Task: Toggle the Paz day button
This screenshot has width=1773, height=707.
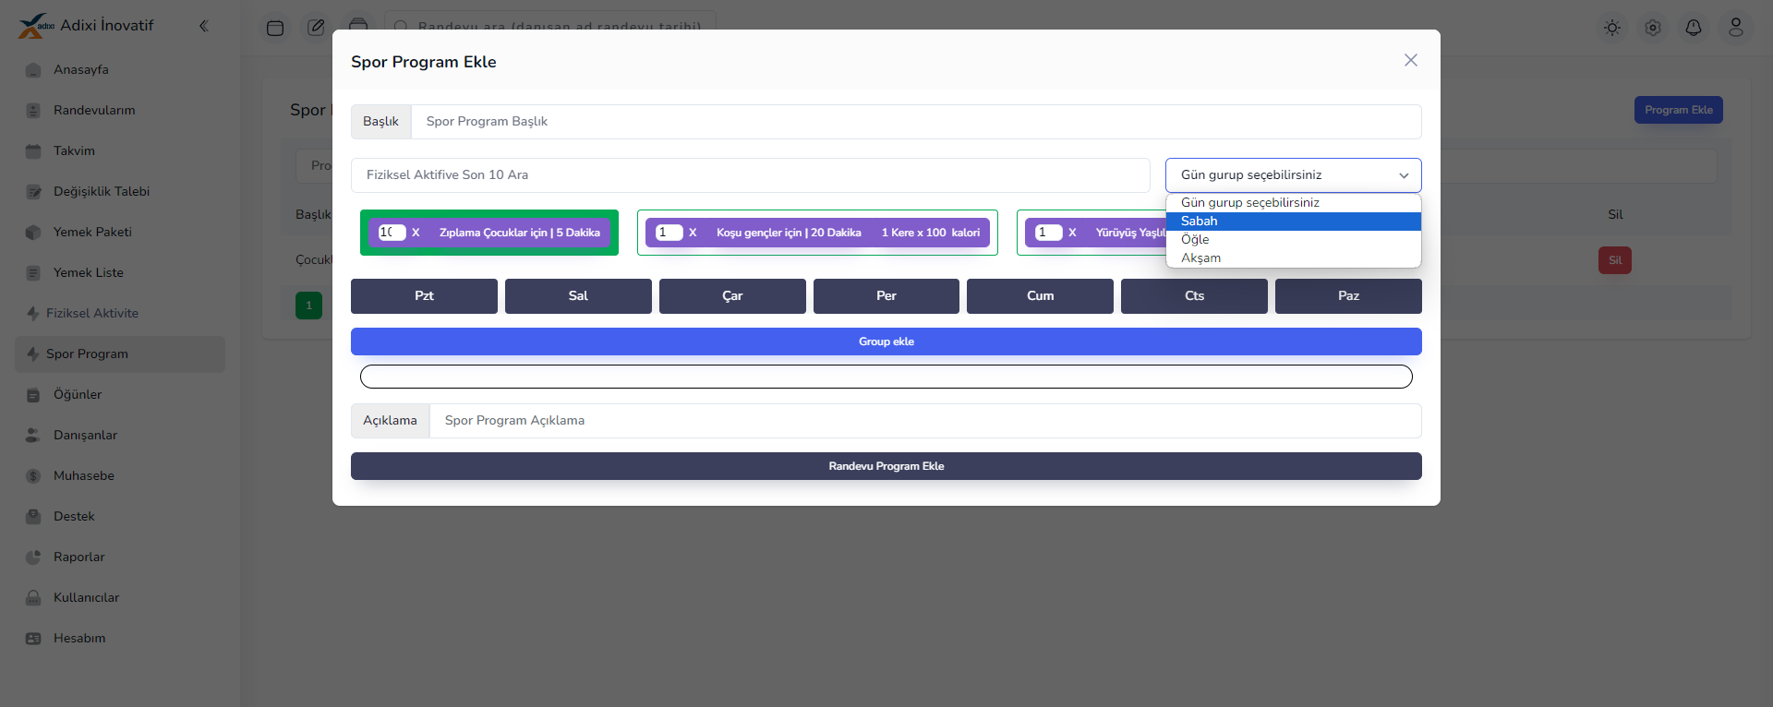Action: pyautogui.click(x=1348, y=296)
